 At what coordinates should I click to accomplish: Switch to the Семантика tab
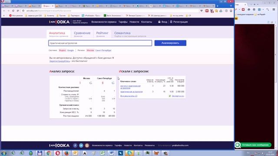click(x=130, y=34)
